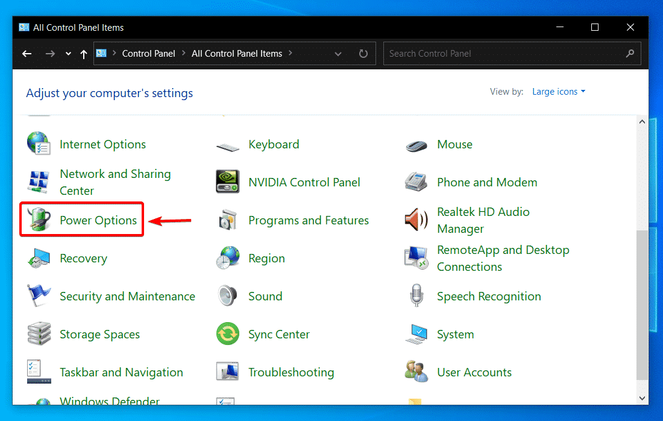Open the Troubleshooting link
Viewport: 663px width, 421px height.
tap(291, 372)
